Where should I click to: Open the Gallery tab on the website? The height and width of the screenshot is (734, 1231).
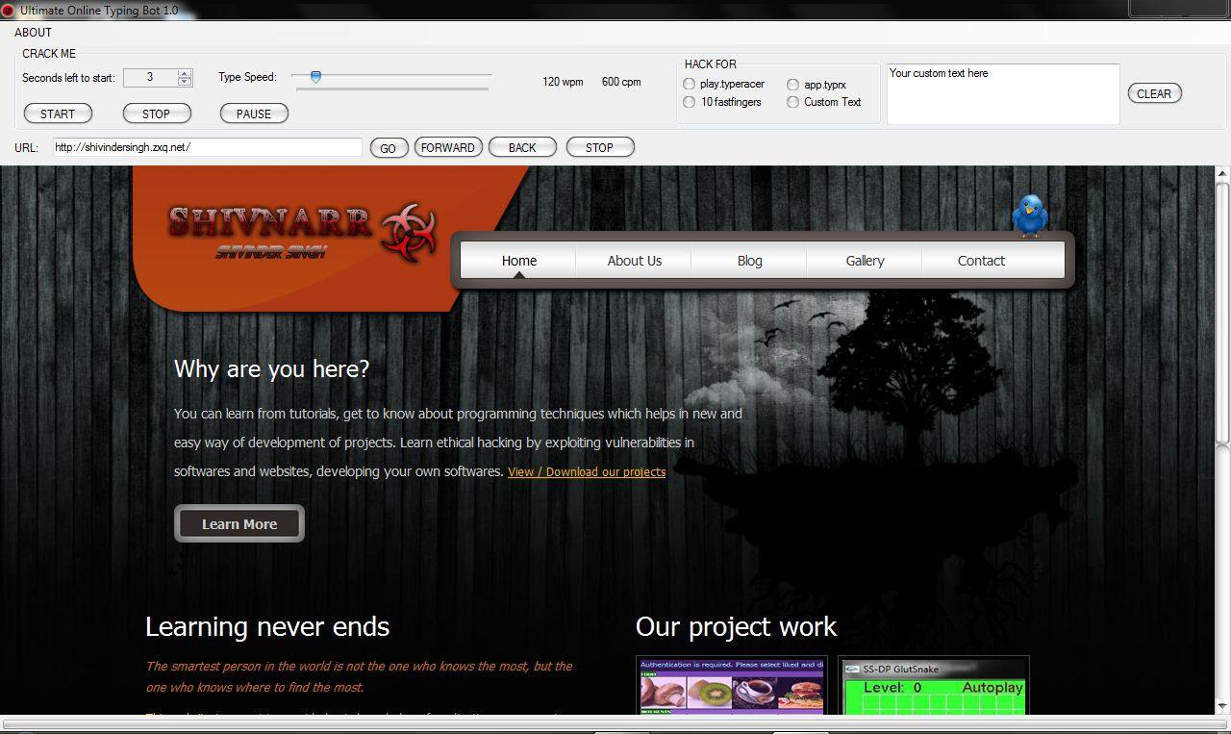(865, 261)
